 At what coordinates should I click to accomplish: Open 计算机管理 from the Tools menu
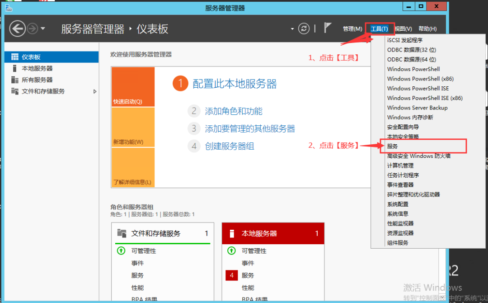coord(400,166)
